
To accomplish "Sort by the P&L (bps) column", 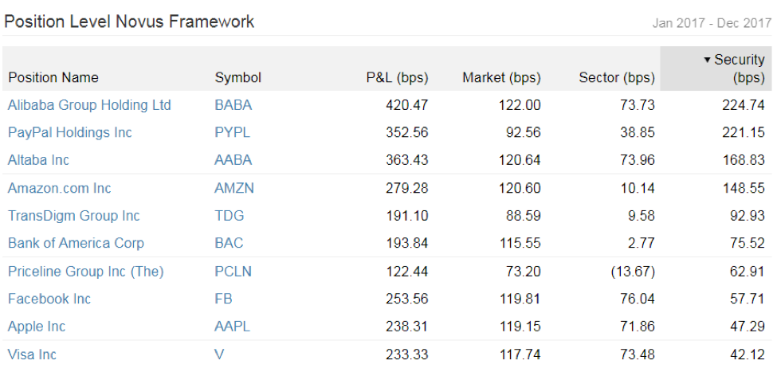I will (397, 78).
